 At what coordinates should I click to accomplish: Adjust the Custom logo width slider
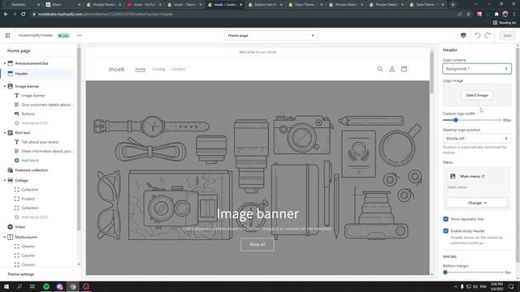point(456,120)
